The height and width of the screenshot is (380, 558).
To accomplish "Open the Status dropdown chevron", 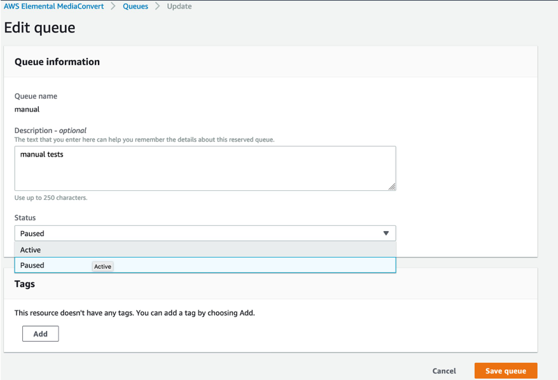I will pyautogui.click(x=386, y=233).
